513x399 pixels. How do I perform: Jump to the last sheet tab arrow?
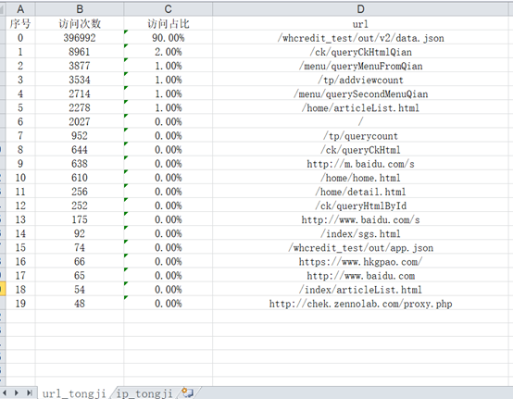click(x=29, y=393)
